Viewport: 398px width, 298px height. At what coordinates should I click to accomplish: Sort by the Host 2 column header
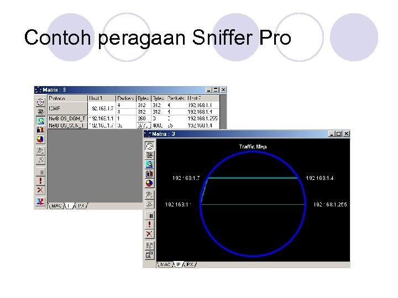pos(203,98)
